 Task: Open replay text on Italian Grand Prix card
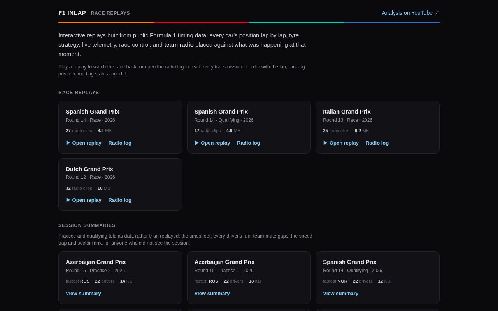344,143
